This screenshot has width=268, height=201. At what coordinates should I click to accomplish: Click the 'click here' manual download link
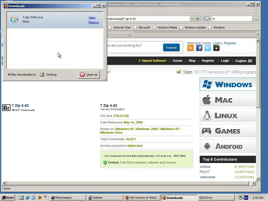point(180,156)
